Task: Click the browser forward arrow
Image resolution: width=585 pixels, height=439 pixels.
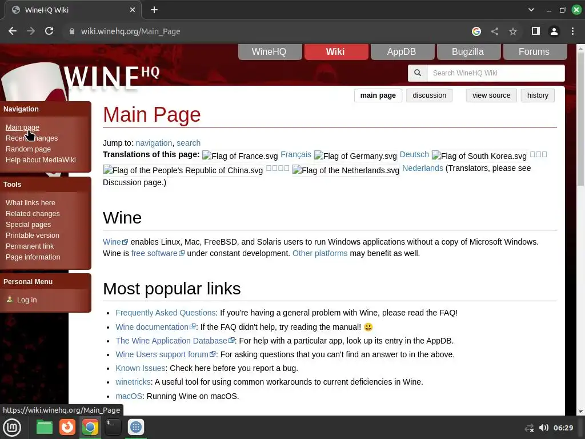Action: [x=31, y=31]
